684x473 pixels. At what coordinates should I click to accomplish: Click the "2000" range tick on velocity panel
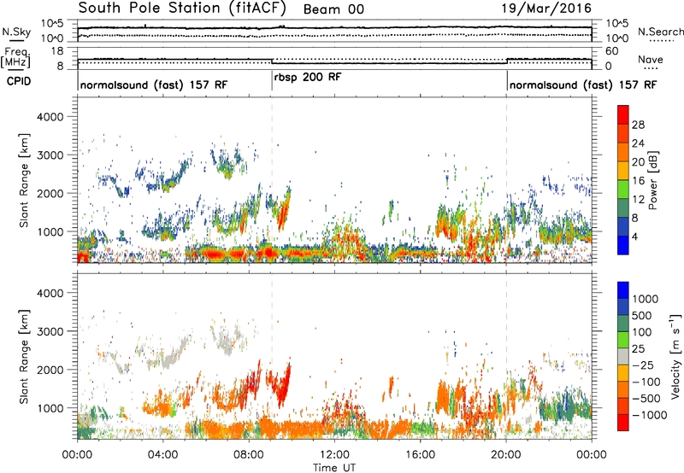[50, 370]
